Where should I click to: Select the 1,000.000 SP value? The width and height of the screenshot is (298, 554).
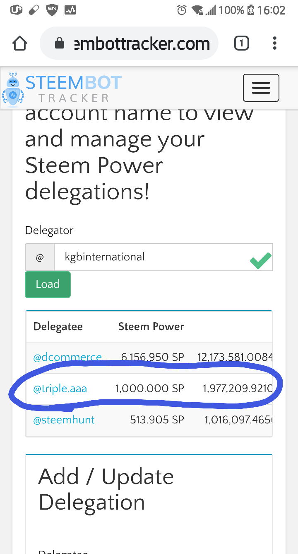[149, 389]
